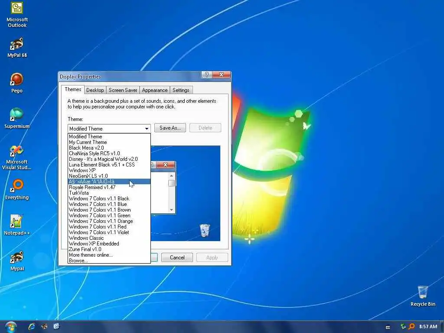The height and width of the screenshot is (333, 444).
Task: Click the Recycle Bin in the theme preview
Action: tap(205, 230)
